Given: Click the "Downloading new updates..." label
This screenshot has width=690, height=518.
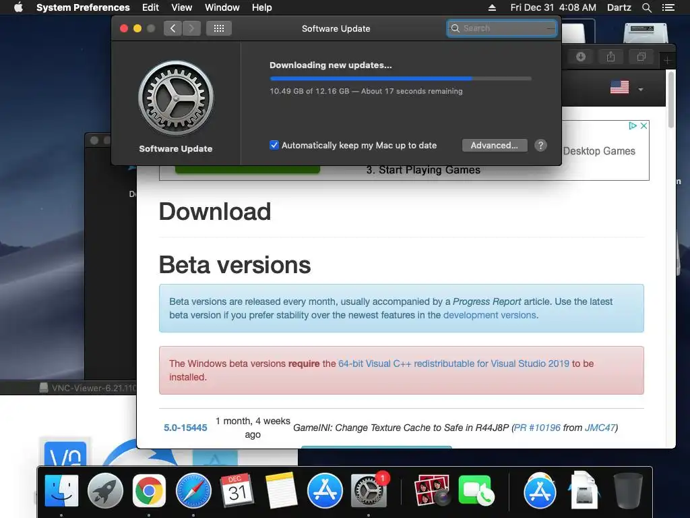Looking at the screenshot, I should tap(330, 65).
